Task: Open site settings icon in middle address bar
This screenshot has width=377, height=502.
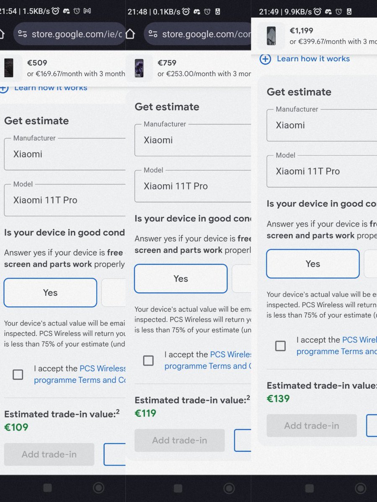Action: point(153,34)
